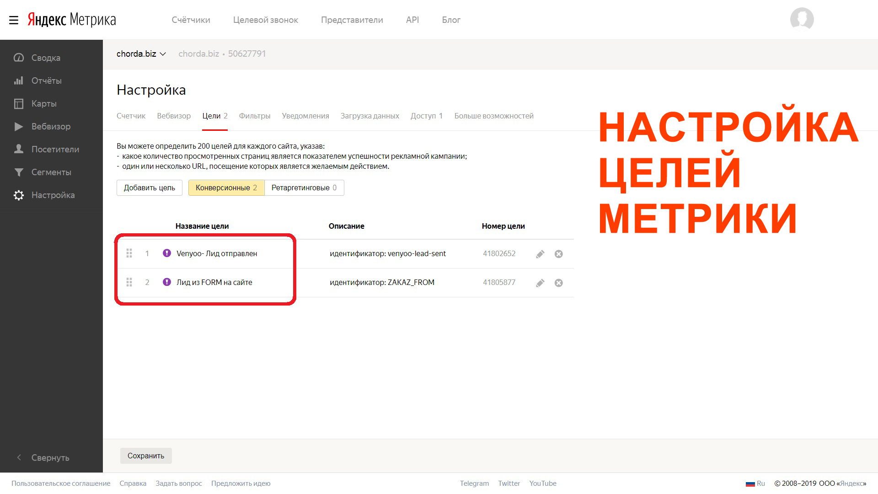The image size is (878, 494).
Task: Open the Больше возможностей tab
Action: coord(494,116)
